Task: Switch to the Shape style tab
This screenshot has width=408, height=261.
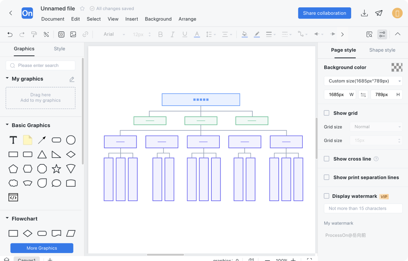Action: (x=382, y=50)
